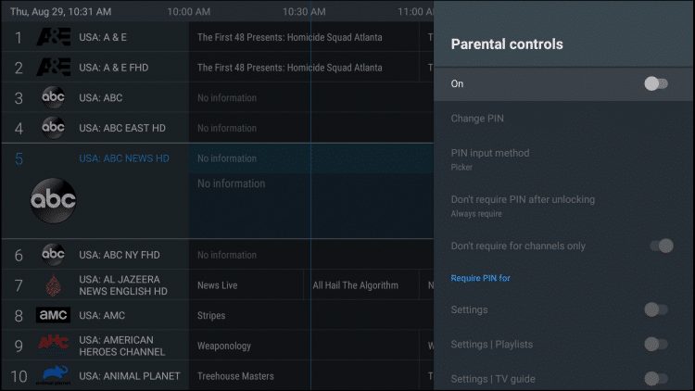
Task: Toggle Don't require for channels only
Action: coord(662,246)
